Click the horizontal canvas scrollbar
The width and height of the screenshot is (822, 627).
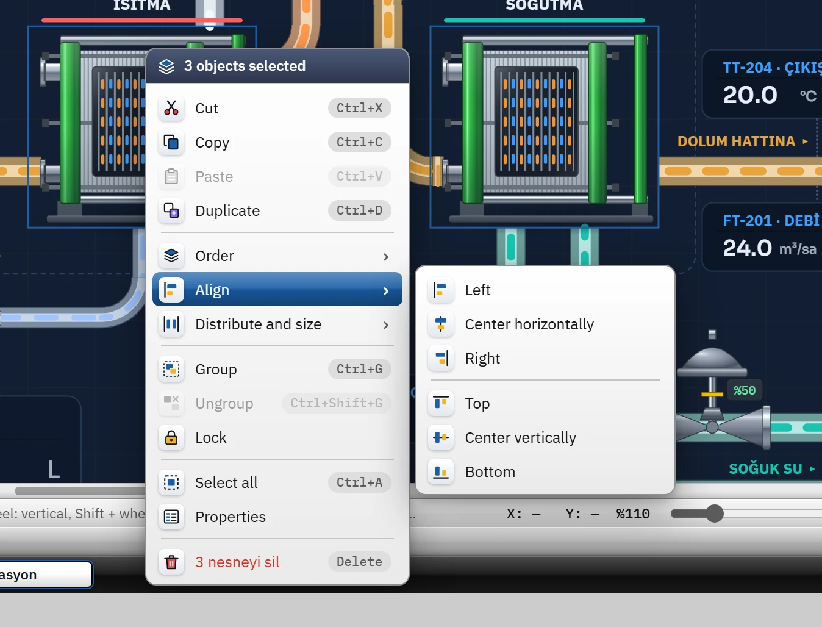[x=79, y=491]
